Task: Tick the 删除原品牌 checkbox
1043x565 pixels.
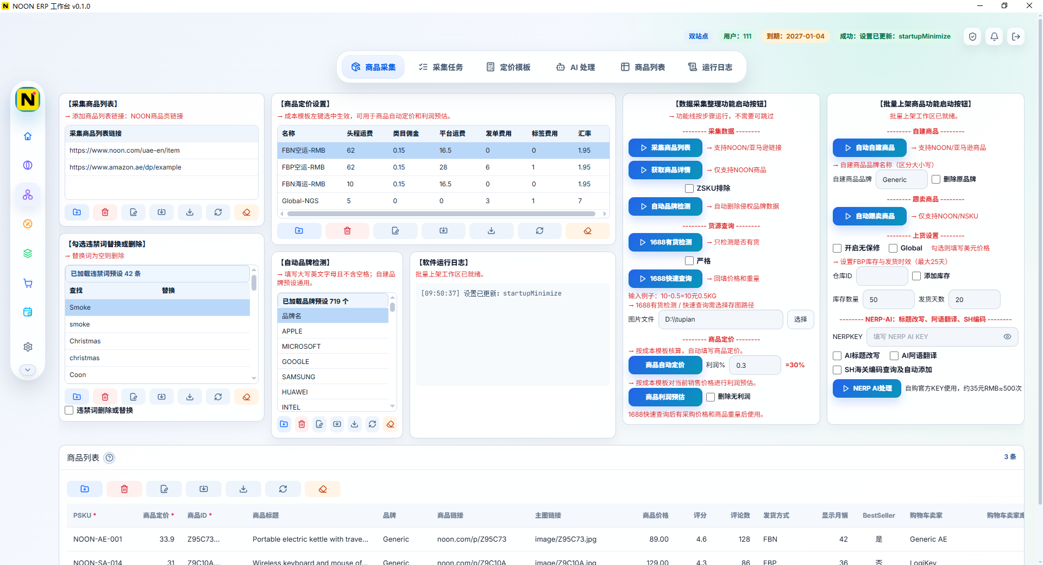Action: (x=936, y=179)
